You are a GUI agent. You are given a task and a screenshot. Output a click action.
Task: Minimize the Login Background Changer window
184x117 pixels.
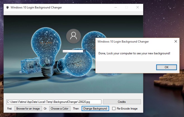click(116, 7)
